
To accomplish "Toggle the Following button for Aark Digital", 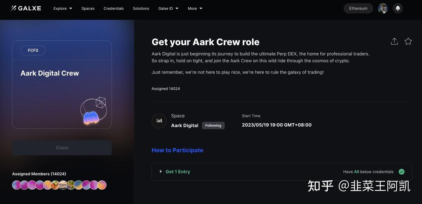I will pyautogui.click(x=213, y=125).
